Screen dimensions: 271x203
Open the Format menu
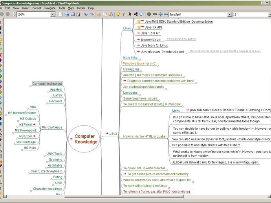pos(37,8)
